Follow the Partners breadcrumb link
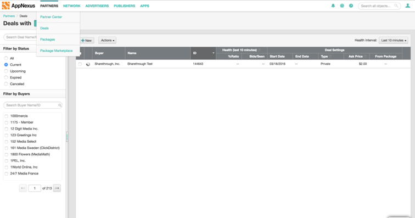415x218 pixels. coord(9,16)
